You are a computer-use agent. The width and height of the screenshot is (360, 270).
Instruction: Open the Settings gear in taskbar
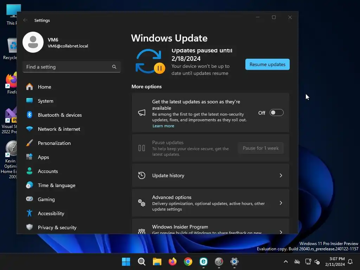234,262
